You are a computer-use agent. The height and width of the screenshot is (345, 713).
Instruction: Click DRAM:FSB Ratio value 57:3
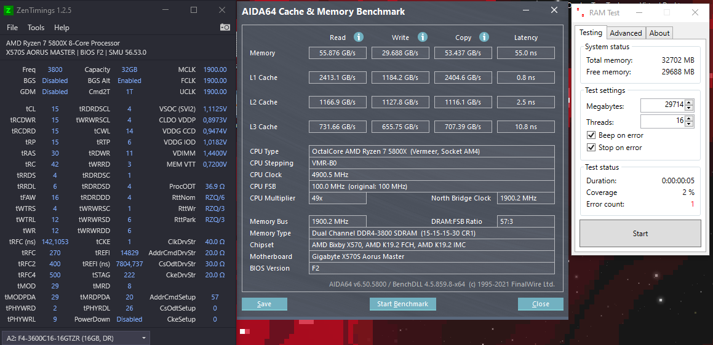coord(525,221)
